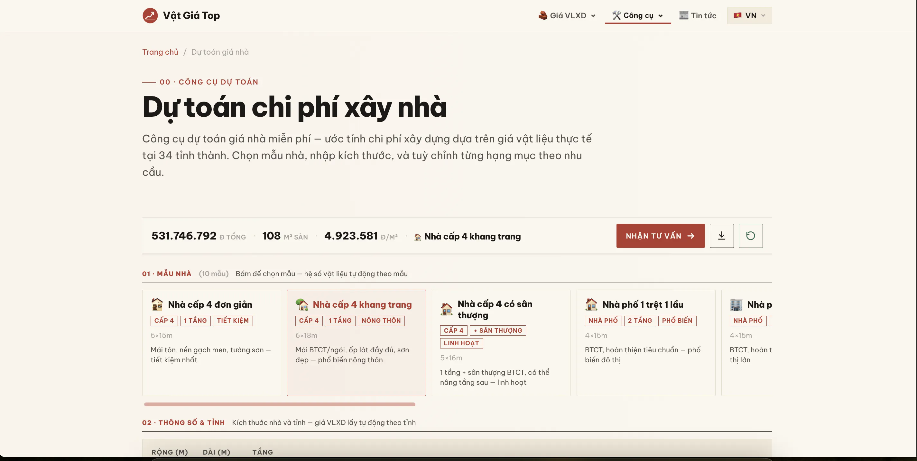Open the VN language selector

[x=749, y=15]
